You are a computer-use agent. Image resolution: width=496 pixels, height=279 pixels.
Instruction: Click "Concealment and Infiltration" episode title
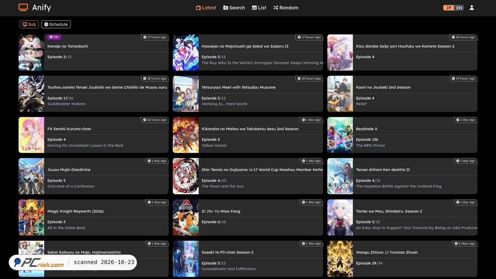tap(229, 269)
